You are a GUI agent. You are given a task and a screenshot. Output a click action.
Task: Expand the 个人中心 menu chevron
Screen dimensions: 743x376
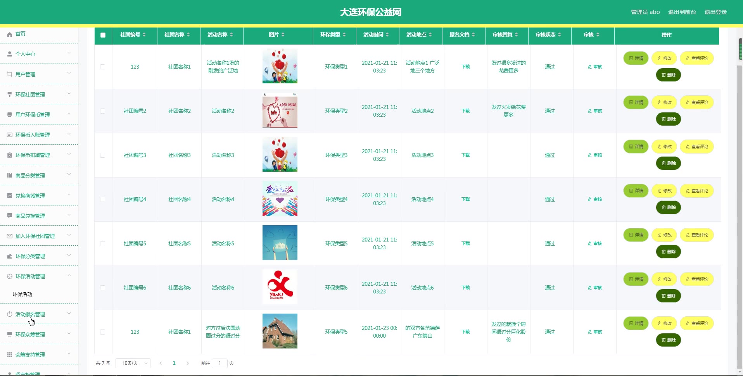coord(69,53)
